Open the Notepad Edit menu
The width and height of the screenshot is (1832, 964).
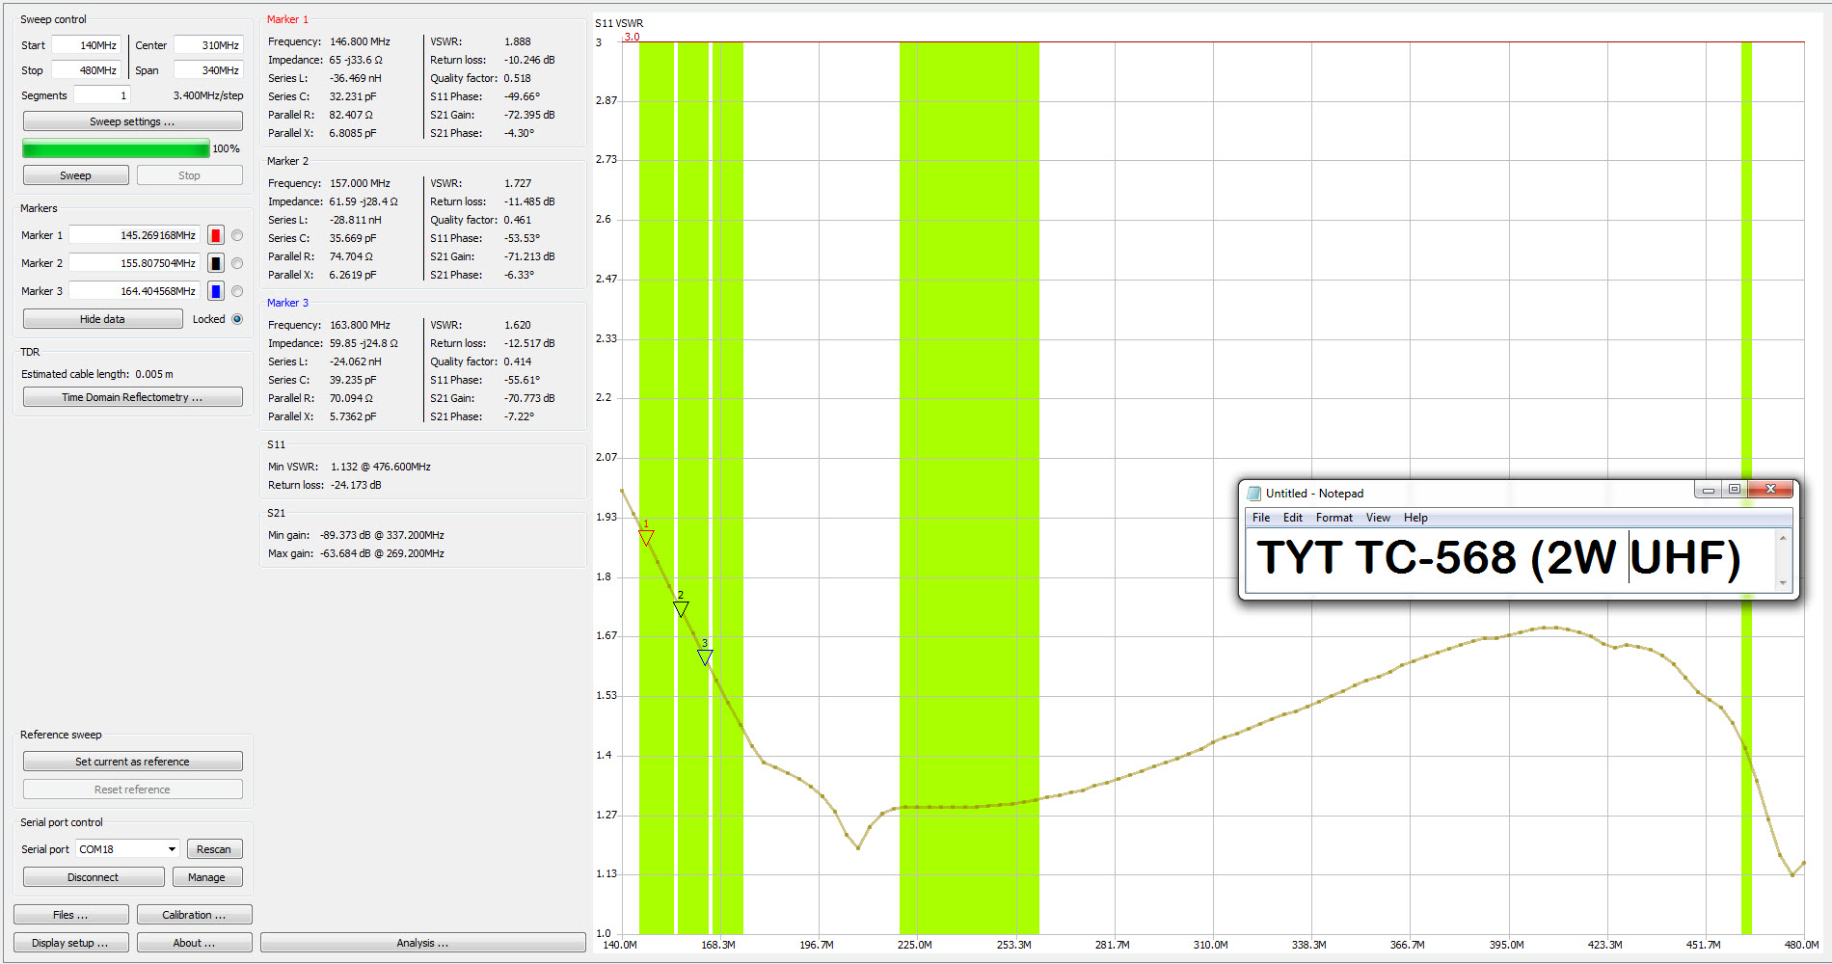click(1293, 518)
